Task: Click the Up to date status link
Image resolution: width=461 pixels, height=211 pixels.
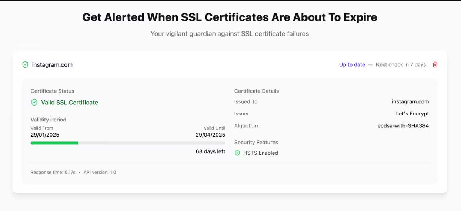Action: pos(352,65)
